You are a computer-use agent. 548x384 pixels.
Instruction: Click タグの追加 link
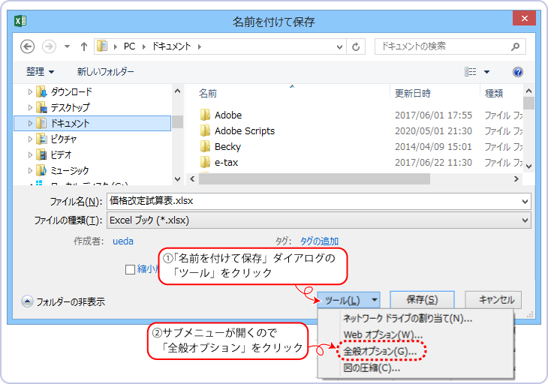[319, 241]
